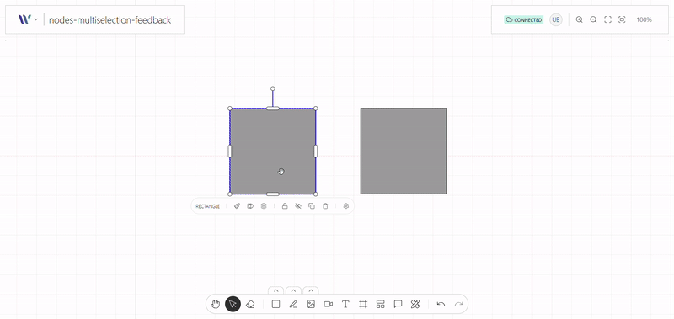Zoom out of the canvas
The image size is (674, 319).
pyautogui.click(x=594, y=19)
